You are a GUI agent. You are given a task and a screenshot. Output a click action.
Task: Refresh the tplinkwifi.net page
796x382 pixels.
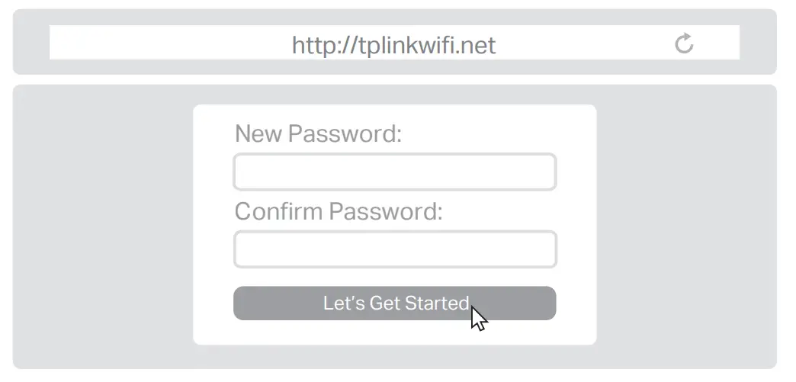(x=684, y=43)
